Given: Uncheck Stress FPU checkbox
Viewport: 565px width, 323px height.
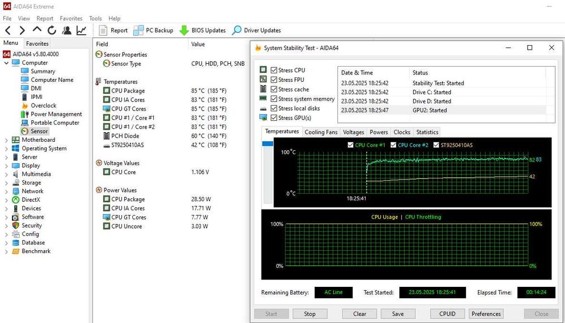Looking at the screenshot, I should pos(274,80).
